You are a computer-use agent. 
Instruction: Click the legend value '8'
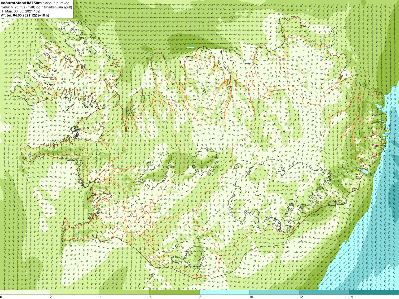tap(200, 297)
